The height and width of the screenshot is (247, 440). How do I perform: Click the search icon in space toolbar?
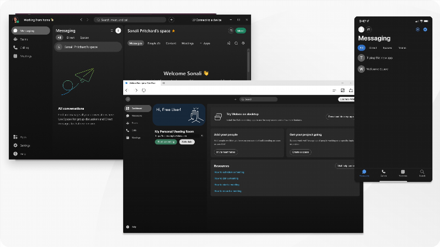click(236, 43)
